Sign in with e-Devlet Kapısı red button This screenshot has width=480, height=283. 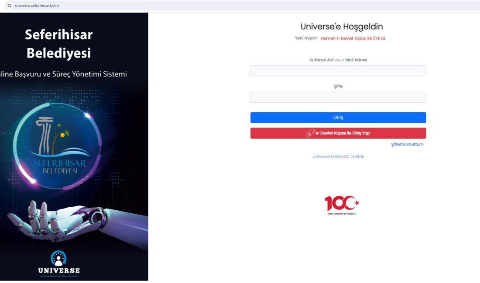tap(338, 133)
